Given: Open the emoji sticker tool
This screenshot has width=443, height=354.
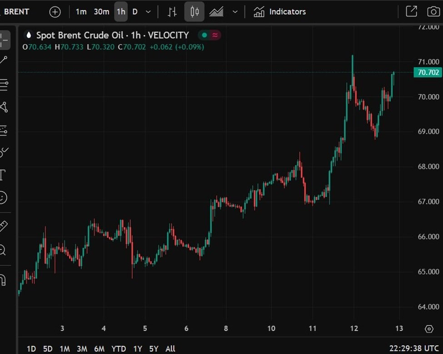Looking at the screenshot, I should tap(3, 197).
